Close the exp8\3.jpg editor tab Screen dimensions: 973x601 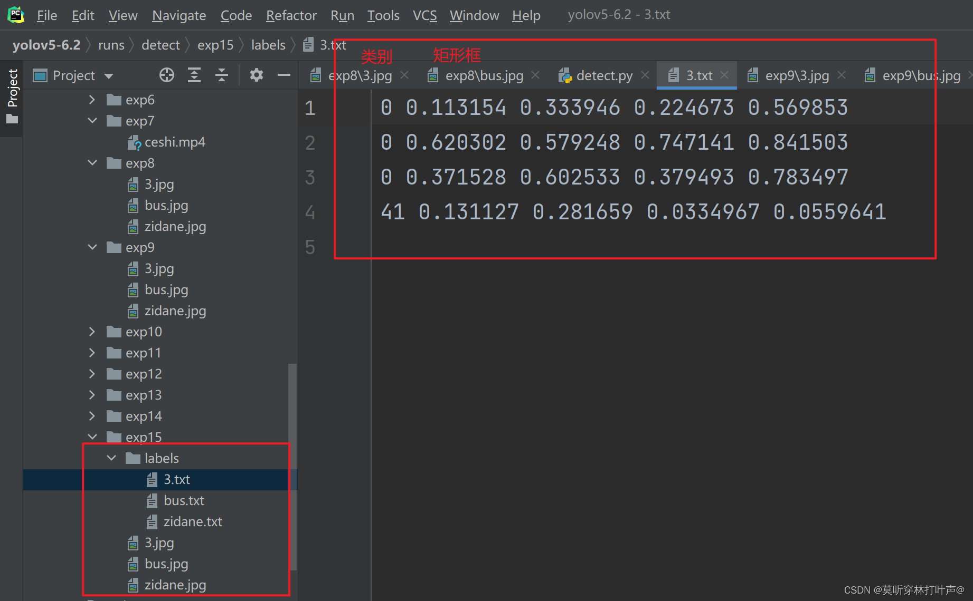click(404, 75)
